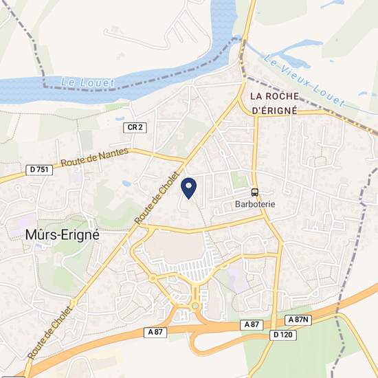The height and width of the screenshot is (378, 378).
Task: Click the A 87N highway shield
Action: point(298,320)
